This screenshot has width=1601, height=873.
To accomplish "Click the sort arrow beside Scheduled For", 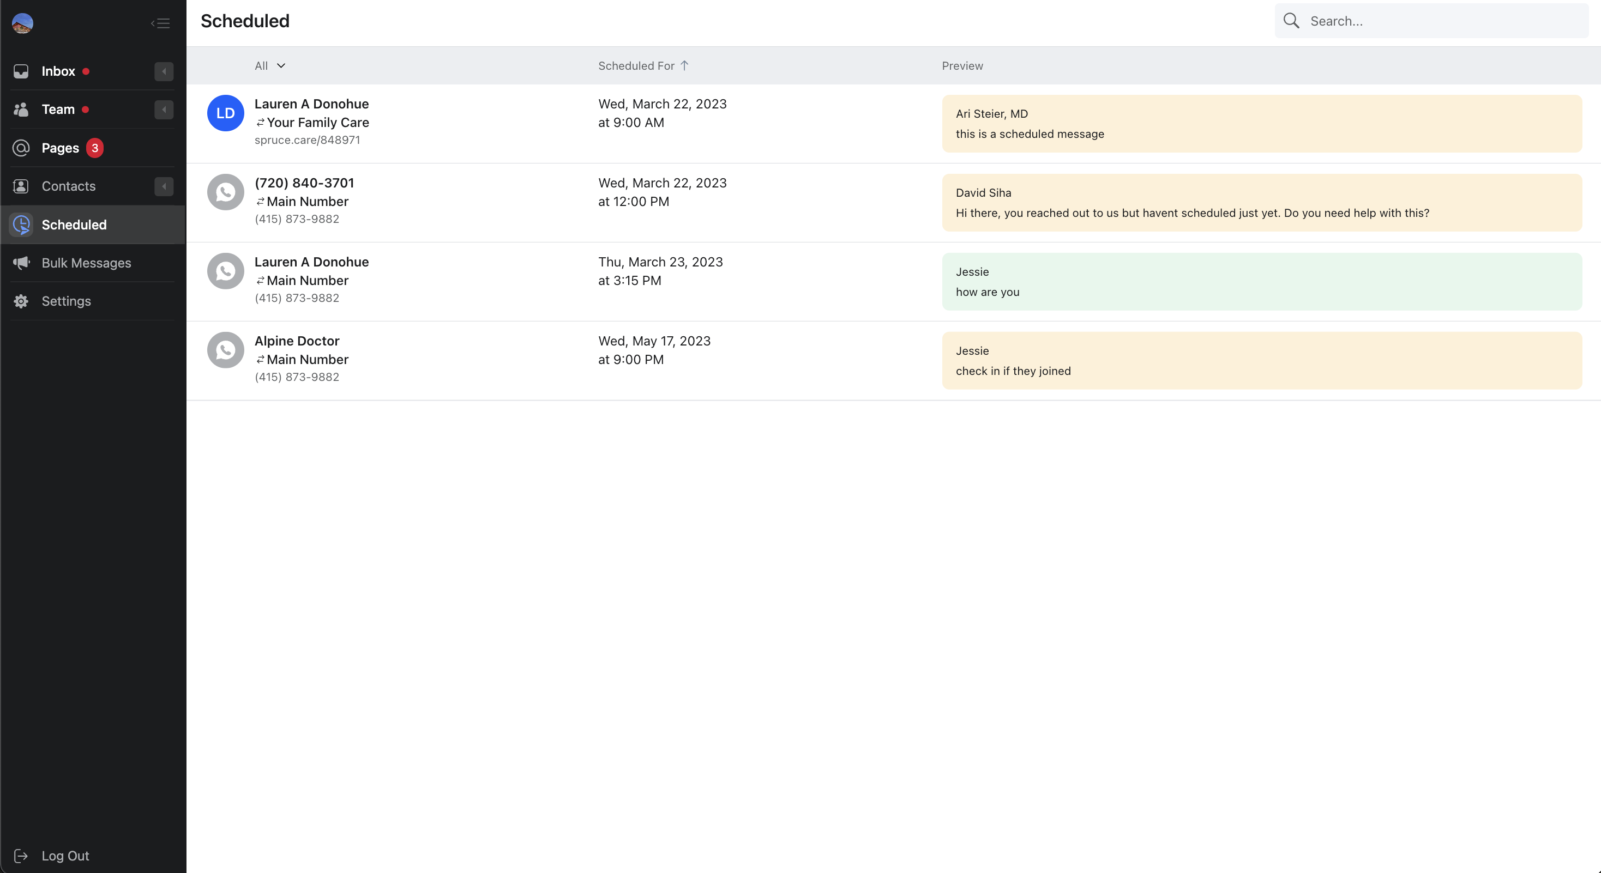I will 684,65.
